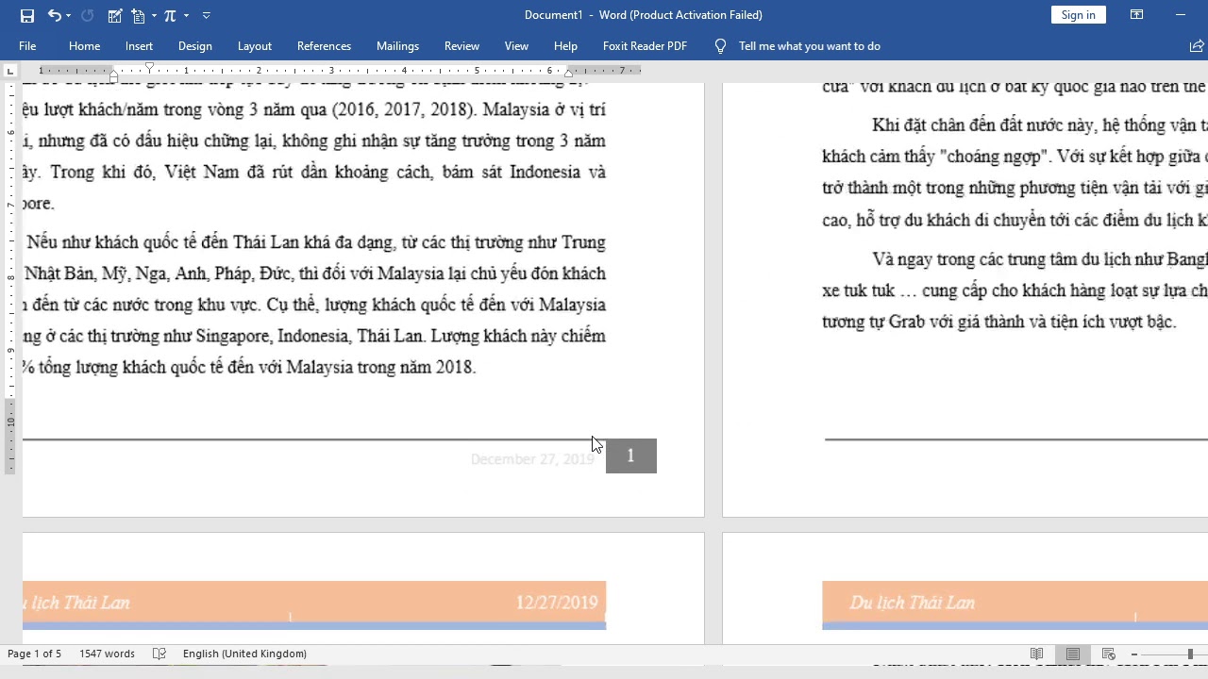1208x679 pixels.
Task: Click the '1547 words' word count
Action: 107,654
